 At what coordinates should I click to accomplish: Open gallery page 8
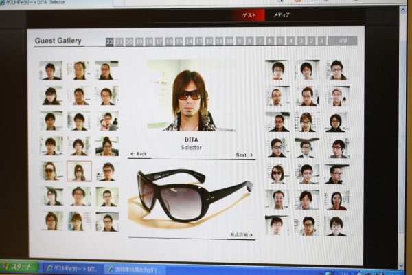coord(250,41)
